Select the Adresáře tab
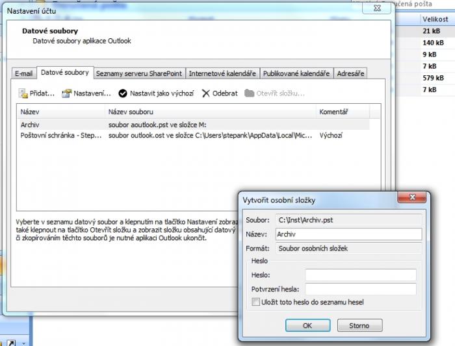The image size is (455, 346). [351, 73]
